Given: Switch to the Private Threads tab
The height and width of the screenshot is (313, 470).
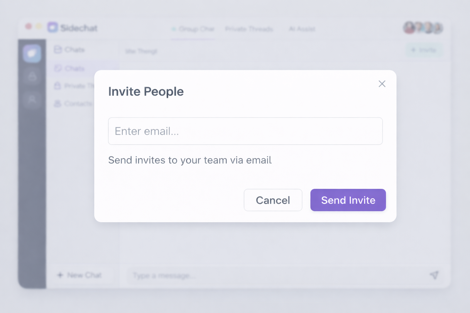Looking at the screenshot, I should point(249,29).
